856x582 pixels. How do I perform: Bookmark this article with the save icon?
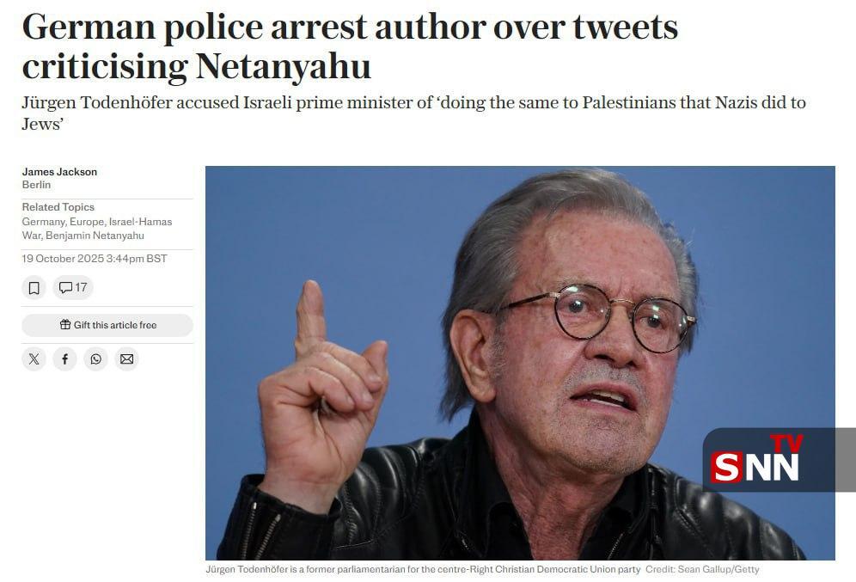coord(34,288)
